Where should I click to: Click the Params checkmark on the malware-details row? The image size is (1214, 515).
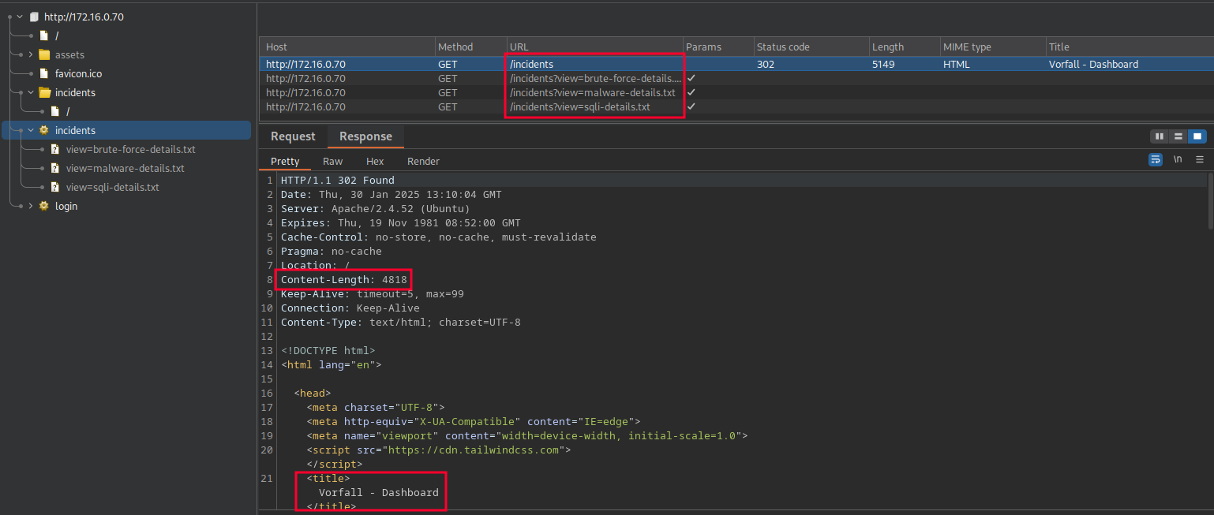tap(691, 92)
